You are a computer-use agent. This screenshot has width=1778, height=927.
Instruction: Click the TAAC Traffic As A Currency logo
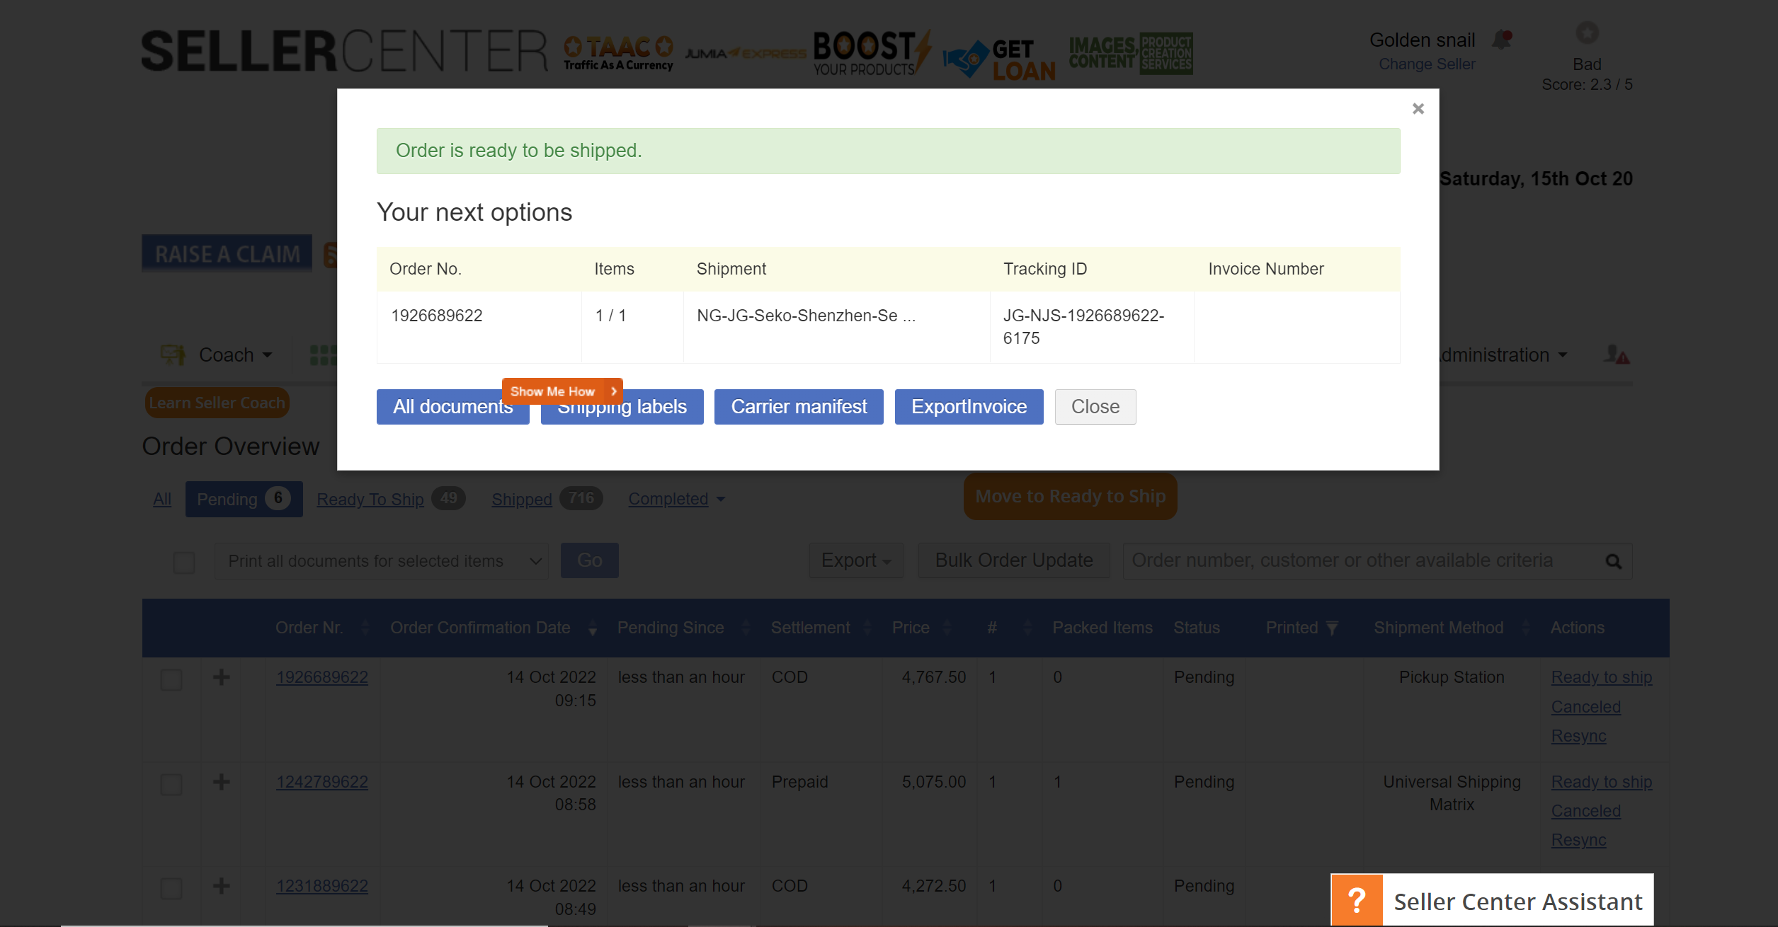tap(618, 53)
